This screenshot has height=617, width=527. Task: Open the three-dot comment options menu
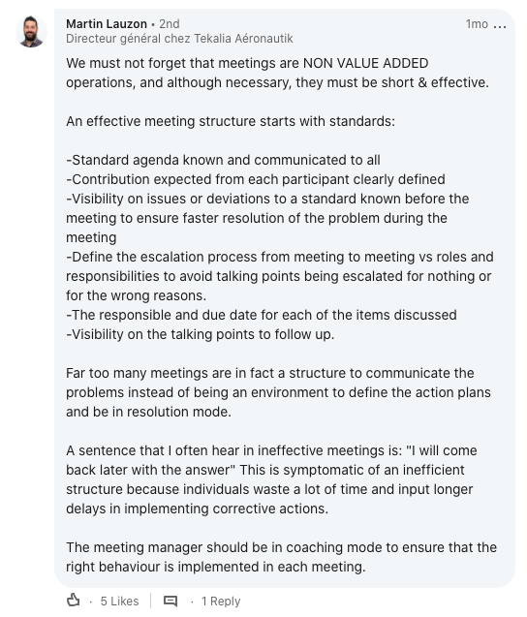[500, 26]
